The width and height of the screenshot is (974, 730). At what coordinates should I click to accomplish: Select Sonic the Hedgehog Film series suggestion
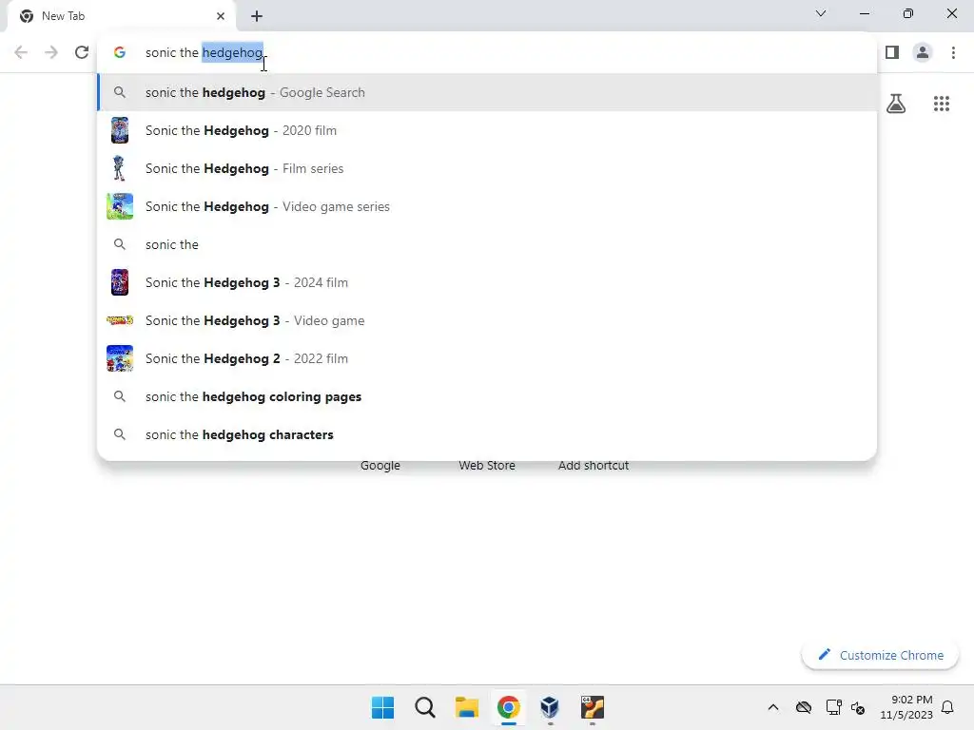487,168
